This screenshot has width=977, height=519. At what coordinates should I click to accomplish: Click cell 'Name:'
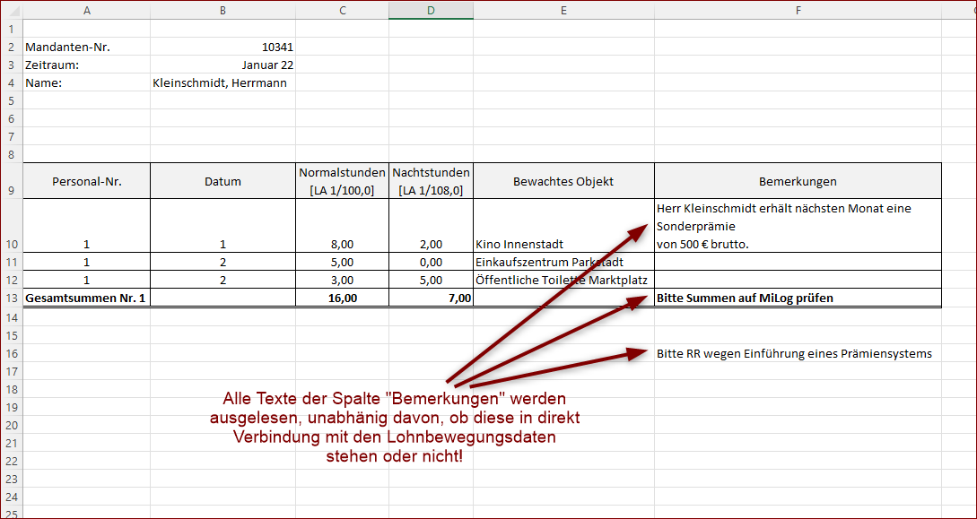click(x=87, y=82)
